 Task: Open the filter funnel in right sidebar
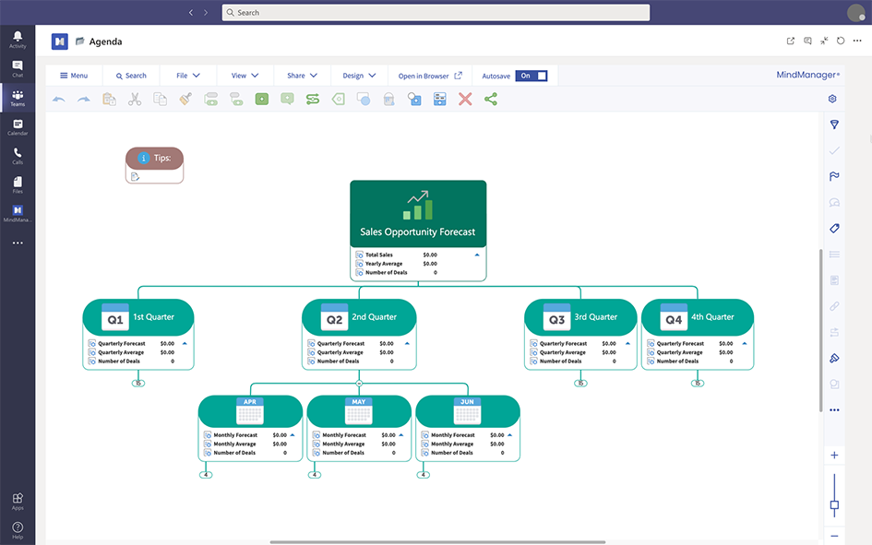(834, 124)
